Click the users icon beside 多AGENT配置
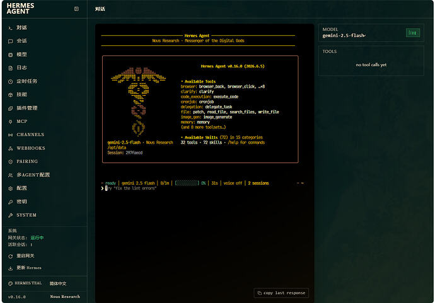 (10, 175)
